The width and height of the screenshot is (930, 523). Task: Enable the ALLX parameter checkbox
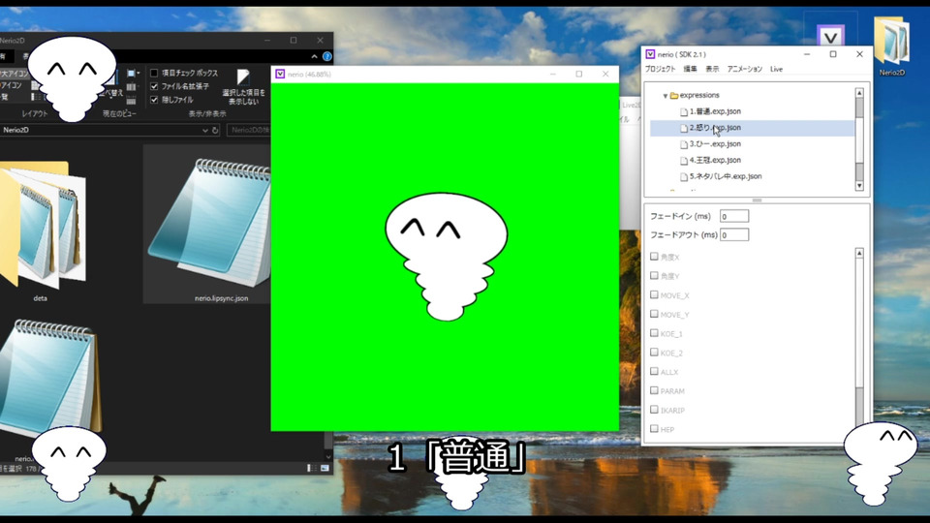pos(654,371)
